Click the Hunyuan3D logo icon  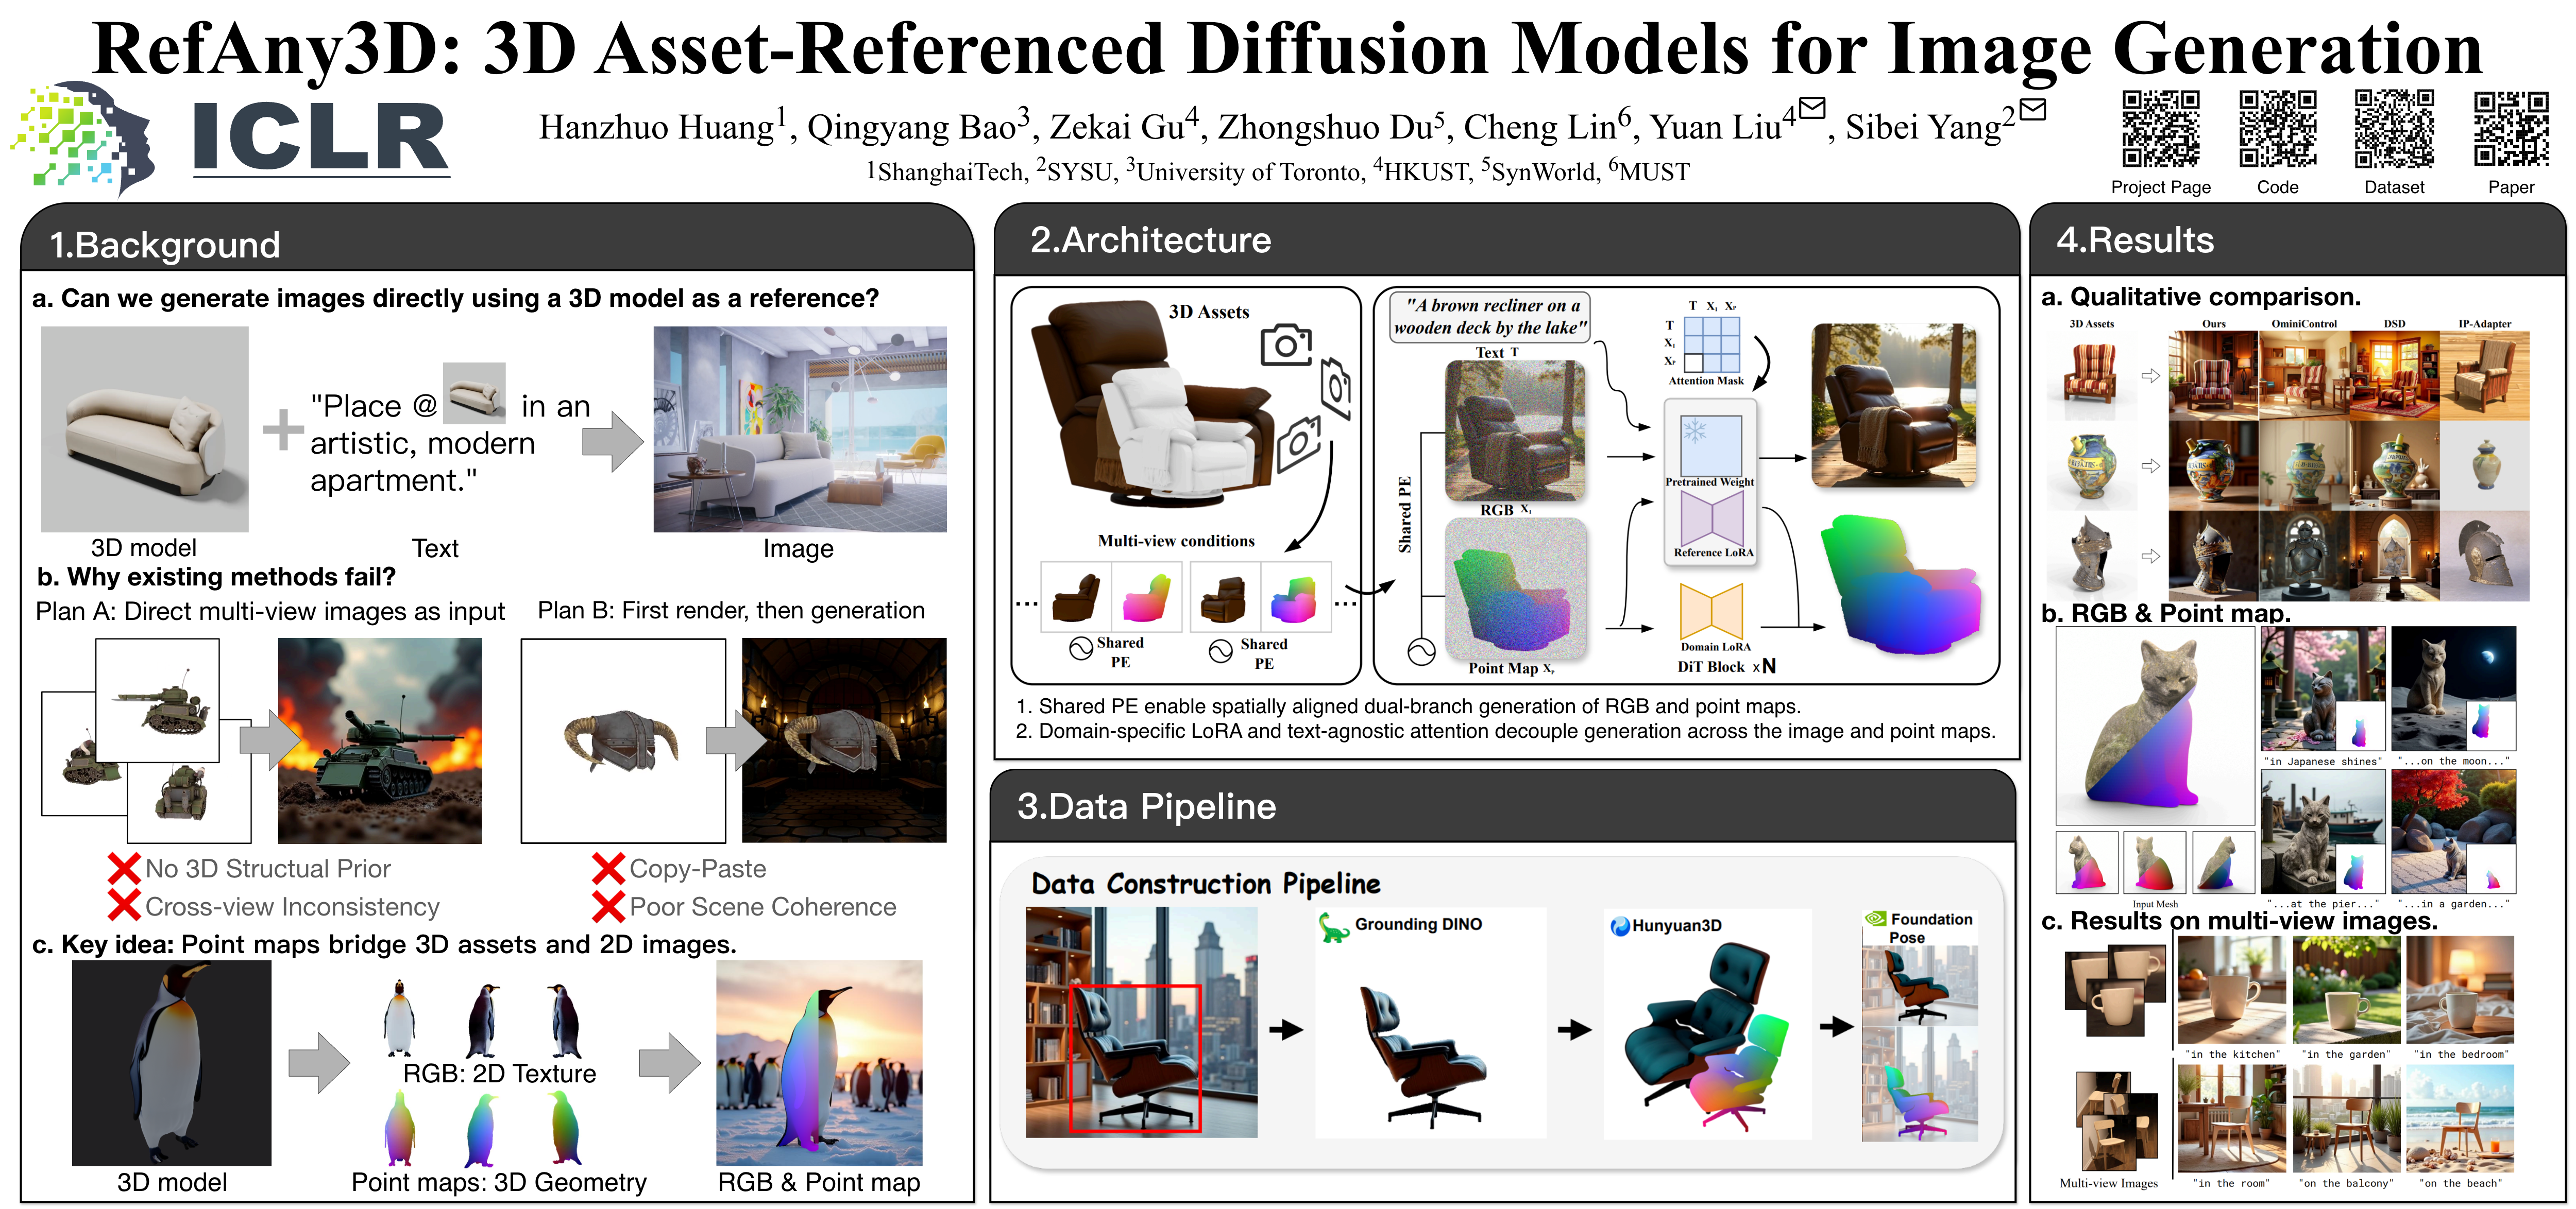[x=1620, y=926]
